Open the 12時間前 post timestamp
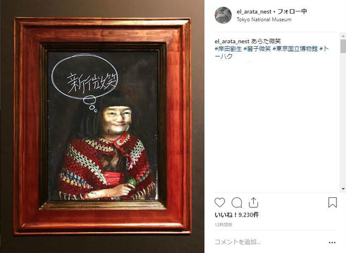 click(x=223, y=225)
